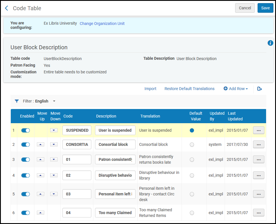This screenshot has height=224, width=276.
Task: Edit the 03 code field
Action: click(77, 194)
